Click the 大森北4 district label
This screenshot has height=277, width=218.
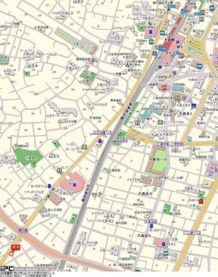point(145,193)
